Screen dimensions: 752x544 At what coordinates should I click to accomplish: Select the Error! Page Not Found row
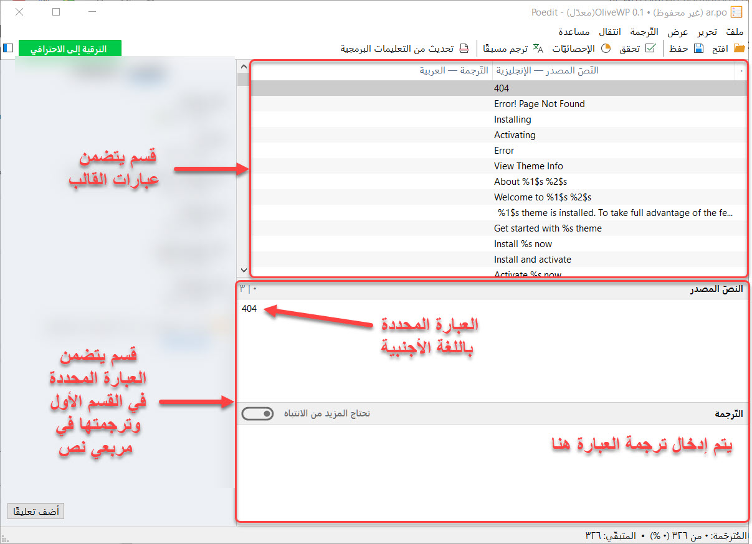point(498,104)
